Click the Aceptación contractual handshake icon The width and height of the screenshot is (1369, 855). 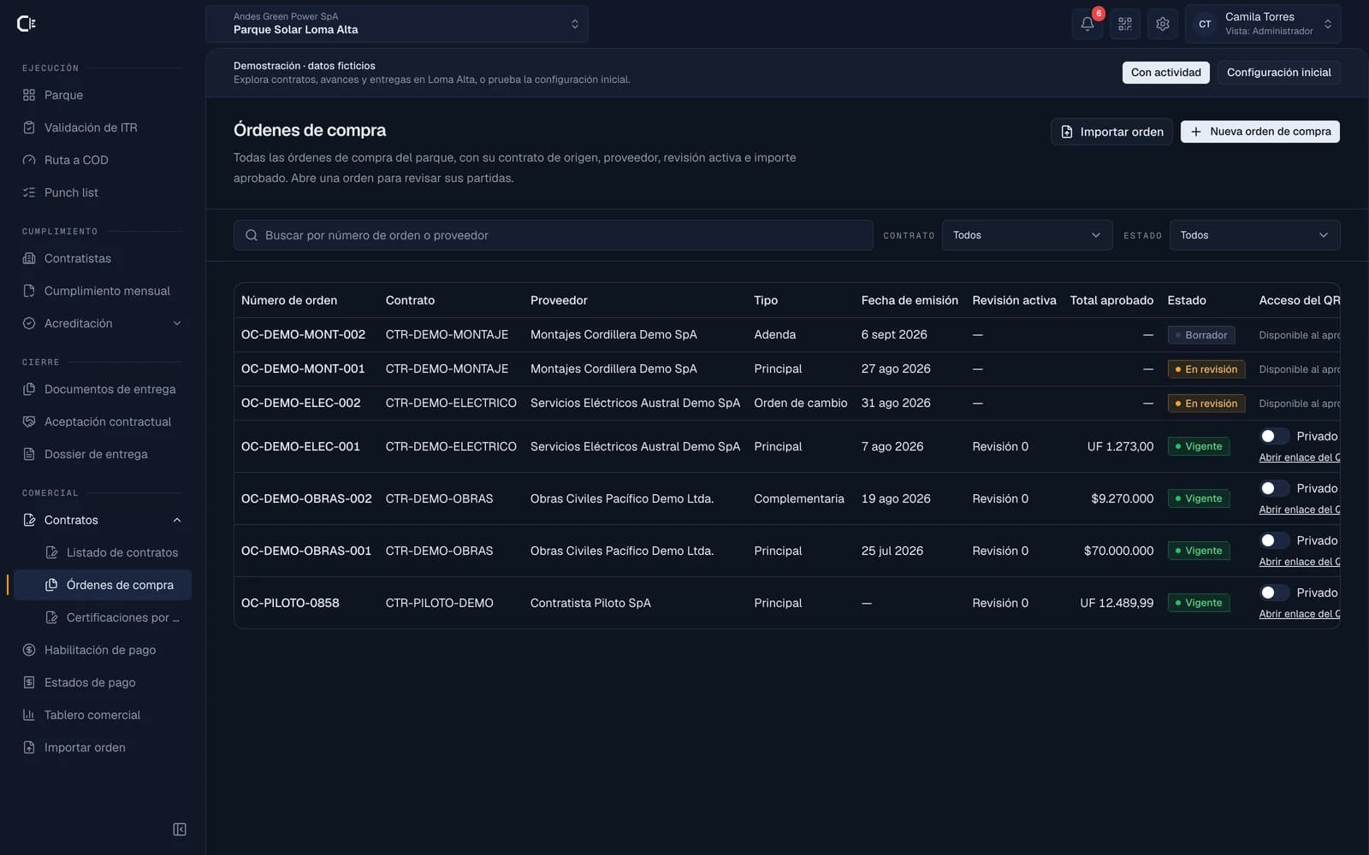(x=29, y=422)
